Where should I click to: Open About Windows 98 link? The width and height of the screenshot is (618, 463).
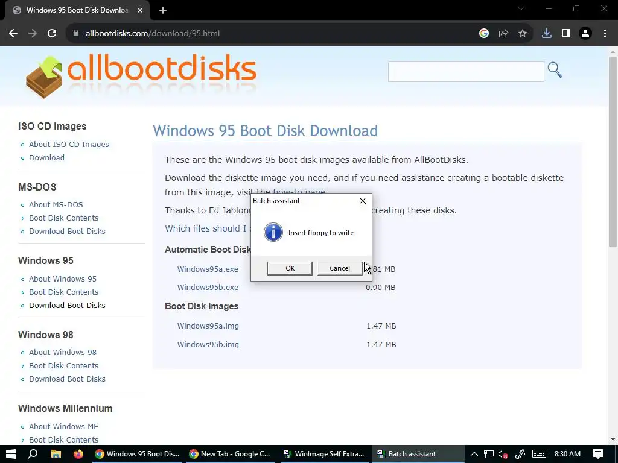63,352
